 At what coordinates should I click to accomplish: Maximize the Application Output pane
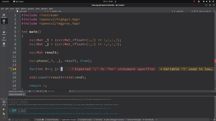215,91
